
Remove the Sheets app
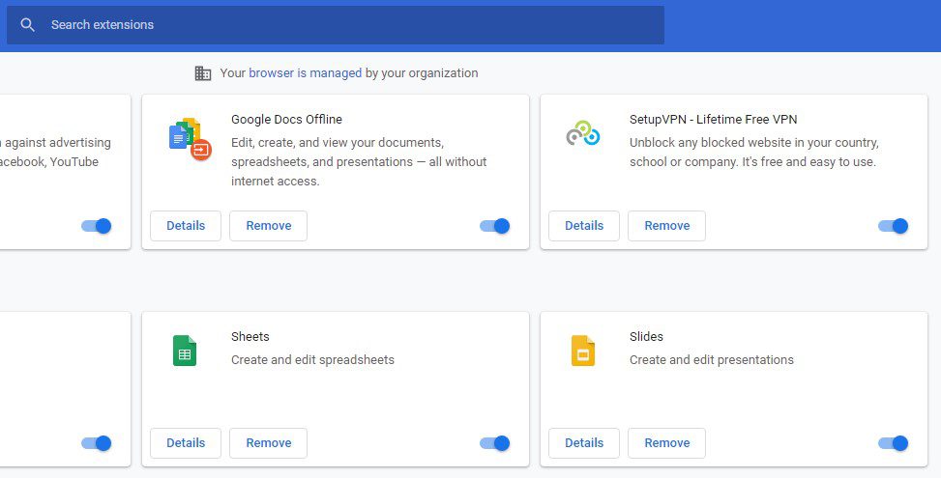click(x=268, y=443)
